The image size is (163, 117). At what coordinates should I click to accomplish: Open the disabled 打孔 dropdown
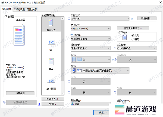coord(136,92)
